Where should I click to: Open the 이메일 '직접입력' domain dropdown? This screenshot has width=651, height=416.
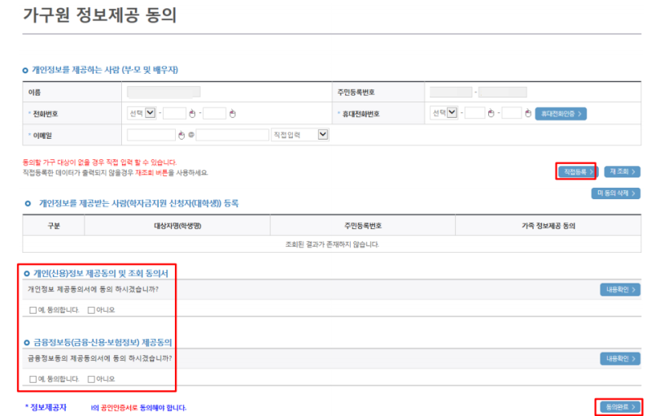[299, 135]
